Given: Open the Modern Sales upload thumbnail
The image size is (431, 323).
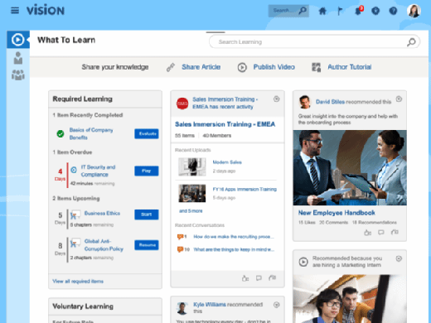Looking at the screenshot, I should (192, 166).
